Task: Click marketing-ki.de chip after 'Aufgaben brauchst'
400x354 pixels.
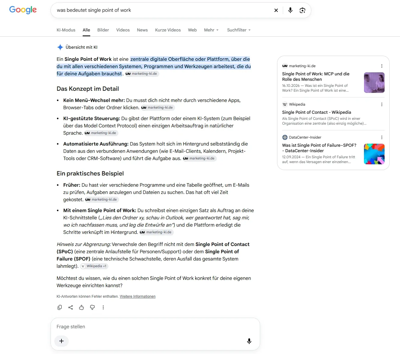Action: [142, 74]
